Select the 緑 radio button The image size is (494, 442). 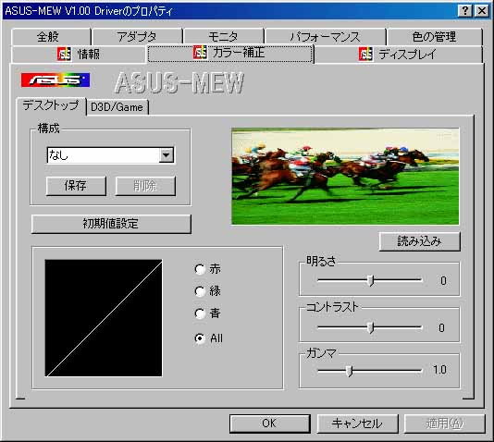pyautogui.click(x=200, y=291)
